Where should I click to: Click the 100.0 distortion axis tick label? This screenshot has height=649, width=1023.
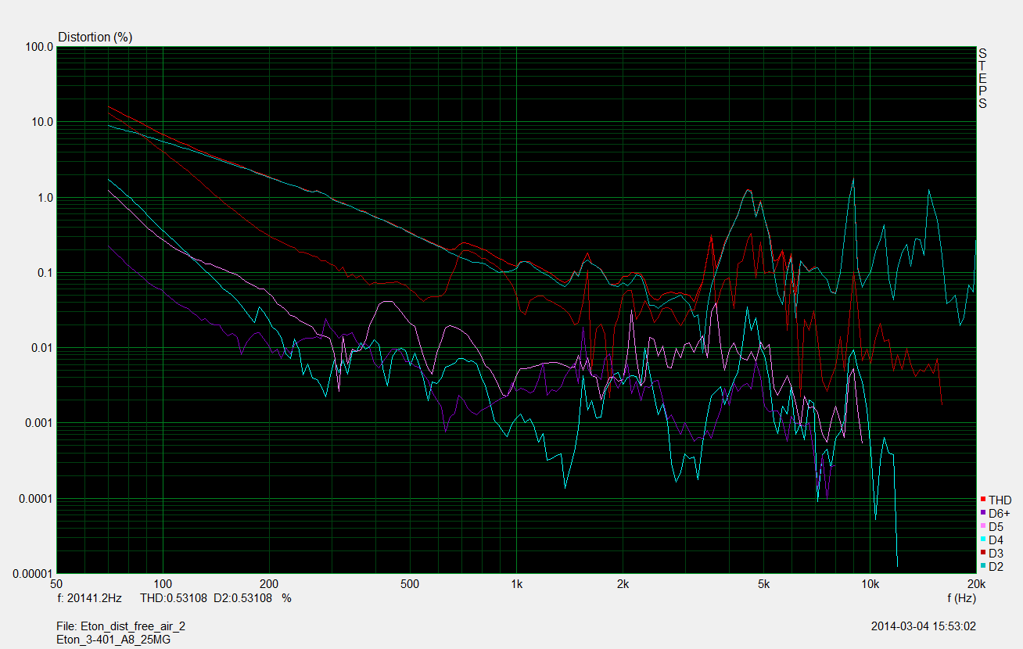(x=39, y=47)
